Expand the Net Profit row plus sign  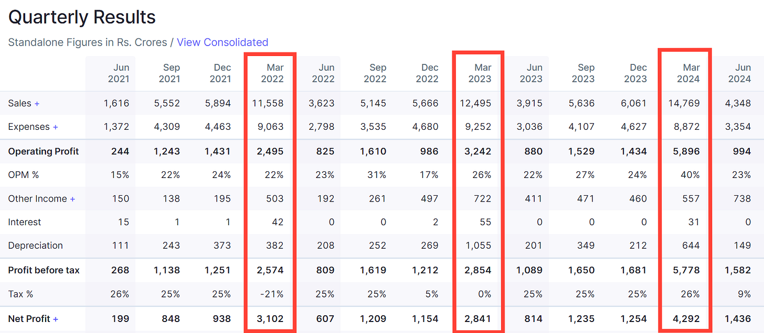56,319
